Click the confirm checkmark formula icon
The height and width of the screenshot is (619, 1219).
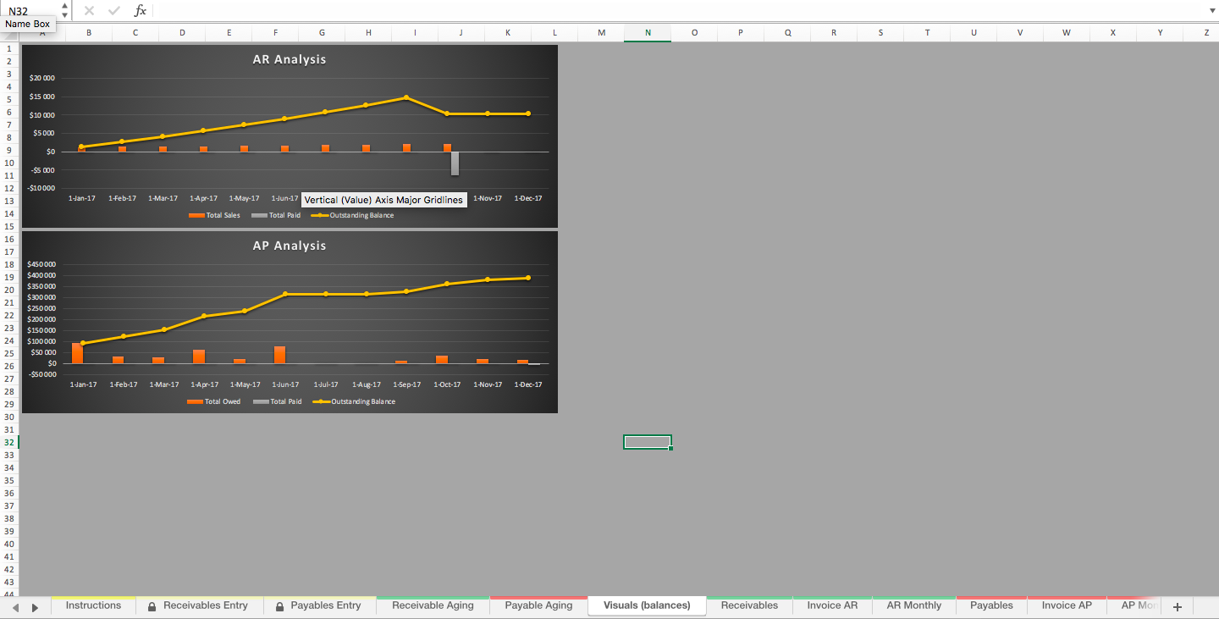[114, 11]
